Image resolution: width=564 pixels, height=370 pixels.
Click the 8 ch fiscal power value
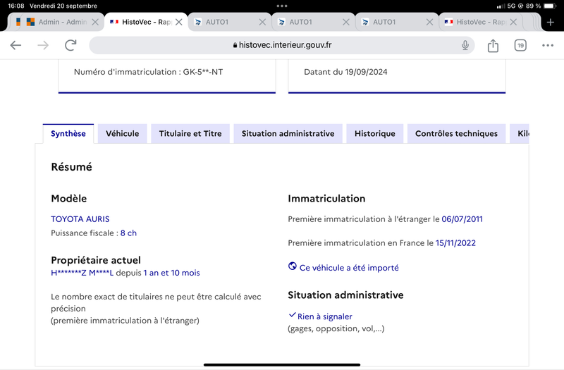point(128,233)
